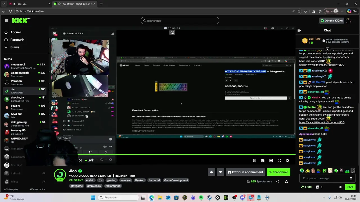This screenshot has width=360, height=202.
Task: Open the clip creation icon in player
Action: 263,160
